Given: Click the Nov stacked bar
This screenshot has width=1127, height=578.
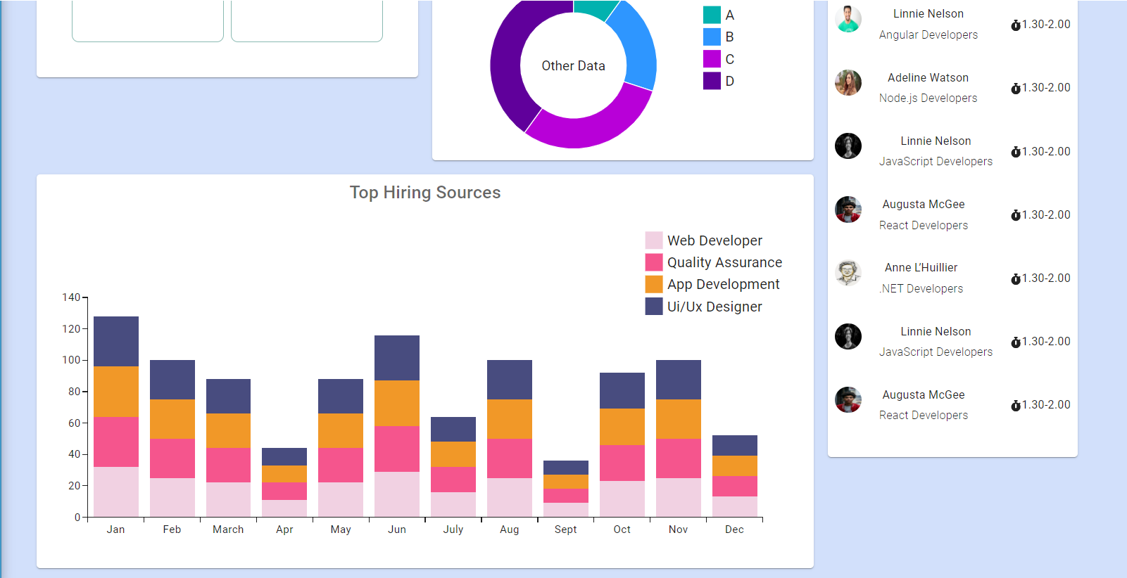Looking at the screenshot, I should click(x=679, y=438).
